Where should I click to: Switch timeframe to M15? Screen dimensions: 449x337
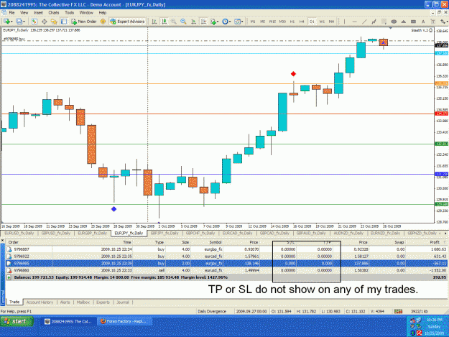(272, 22)
